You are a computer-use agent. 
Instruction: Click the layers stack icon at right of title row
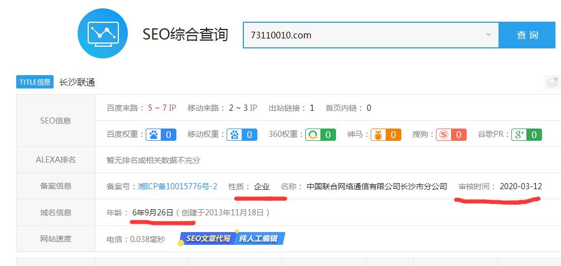tap(553, 82)
